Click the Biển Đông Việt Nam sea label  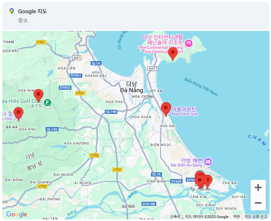(201, 87)
